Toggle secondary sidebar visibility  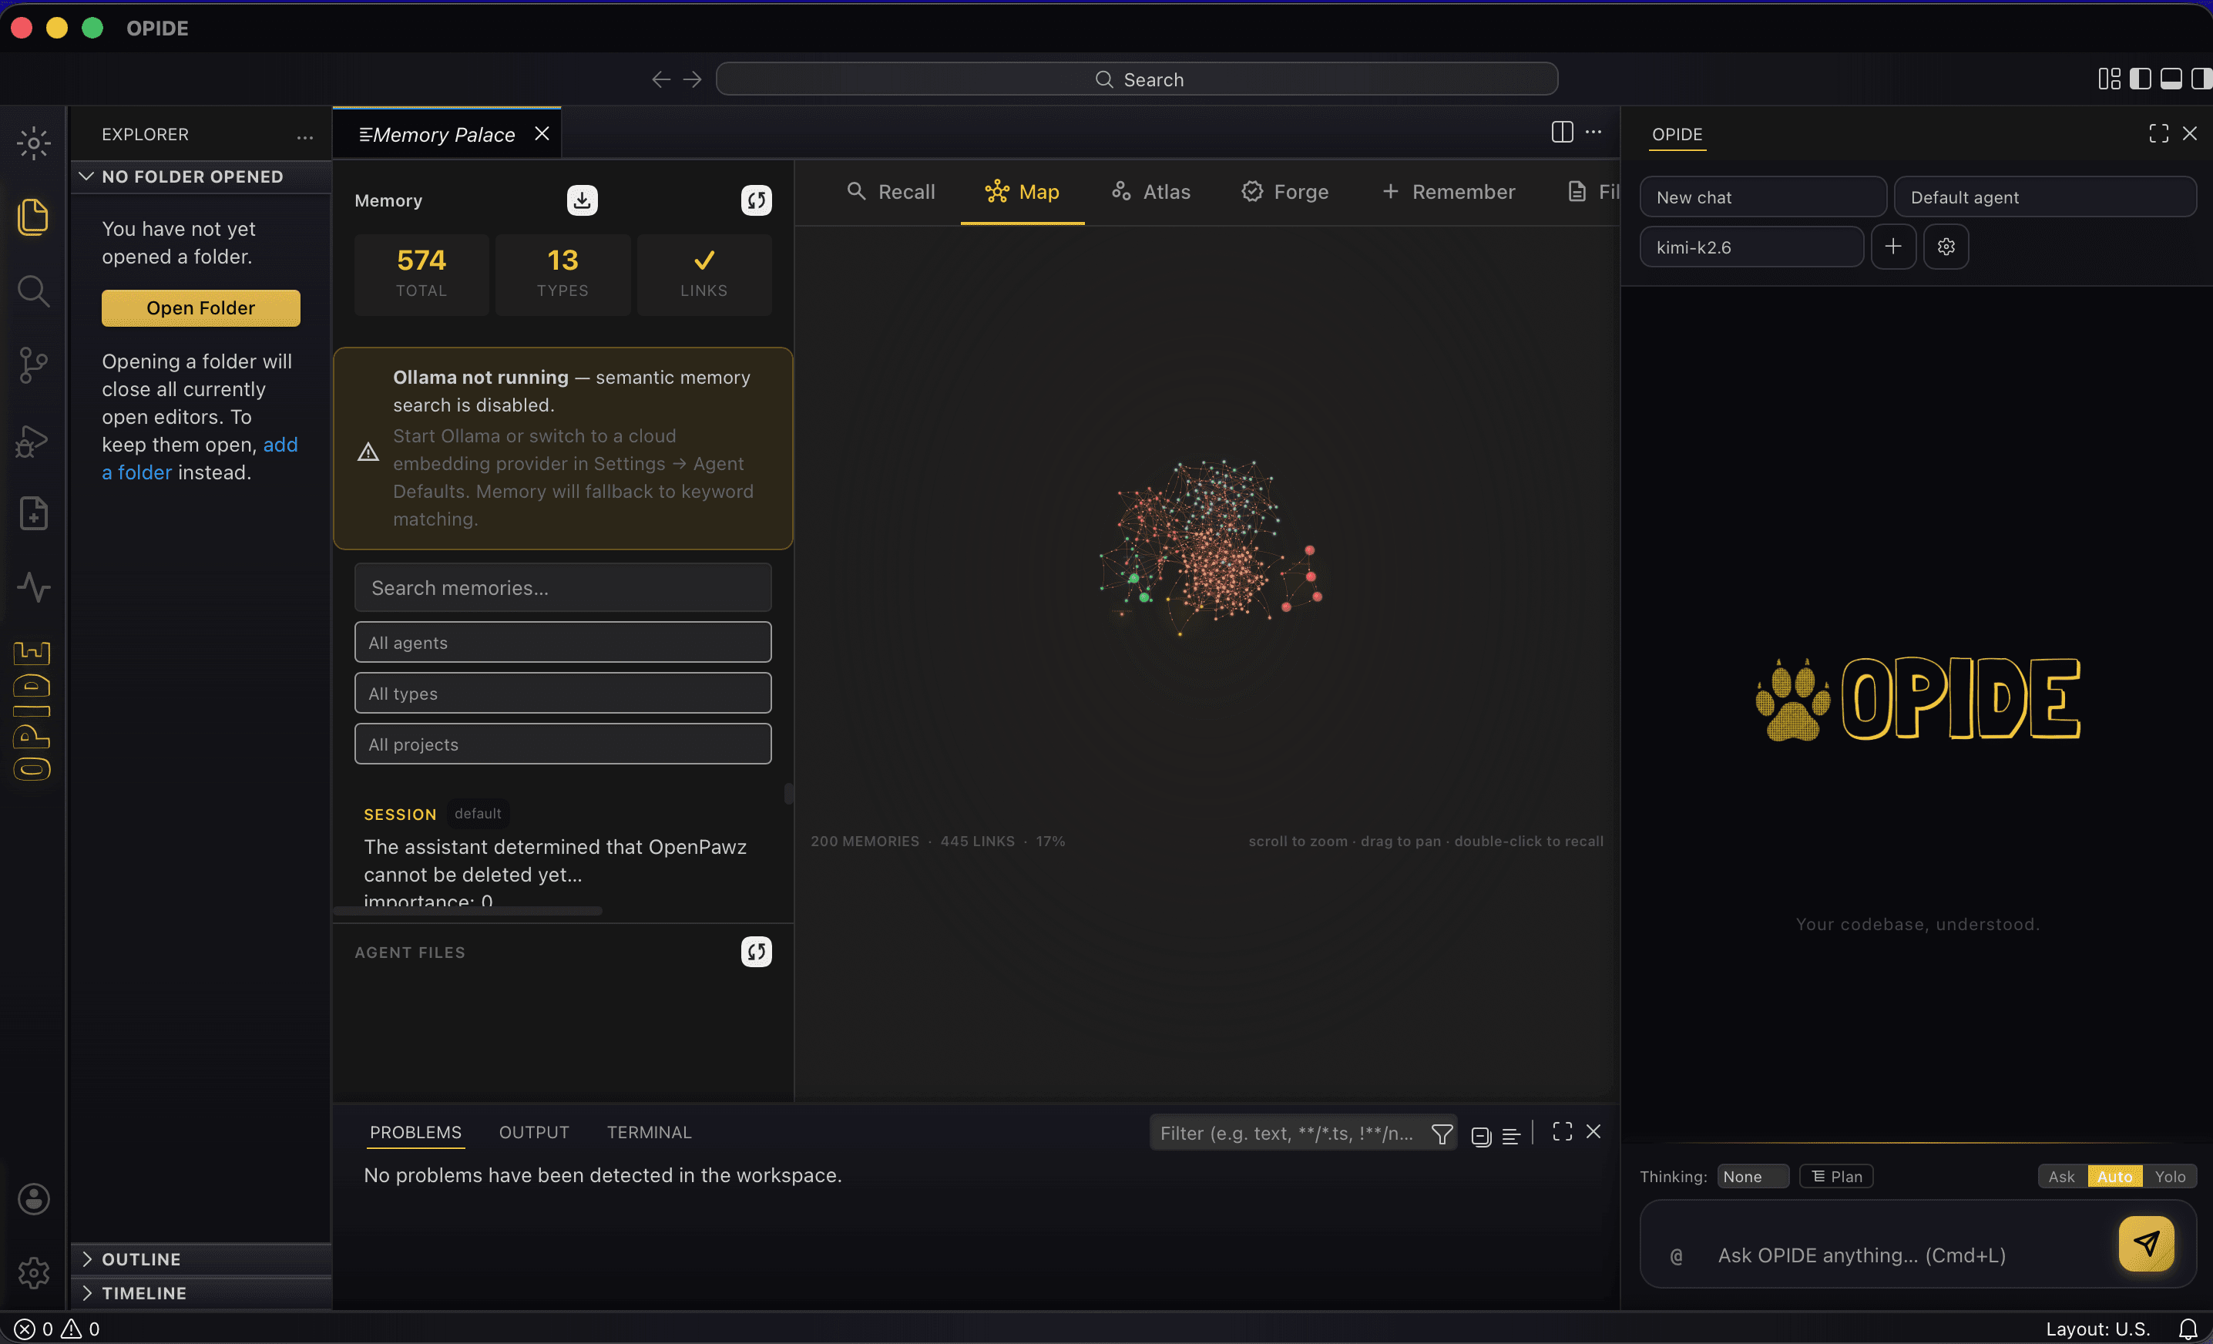coord(2201,79)
